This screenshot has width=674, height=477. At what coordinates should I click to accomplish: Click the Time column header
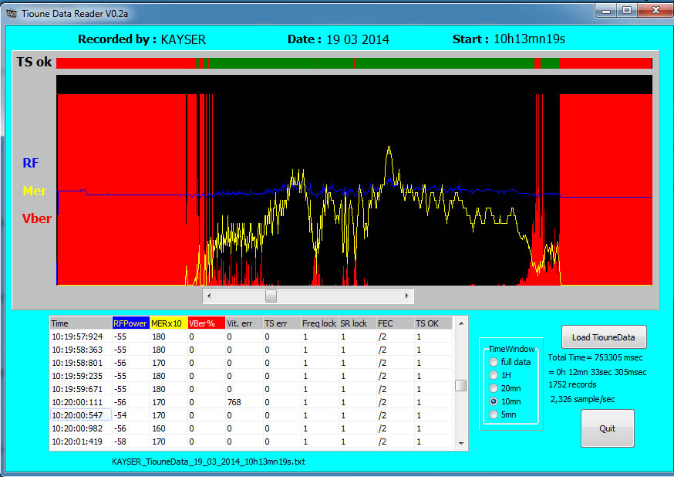(81, 323)
